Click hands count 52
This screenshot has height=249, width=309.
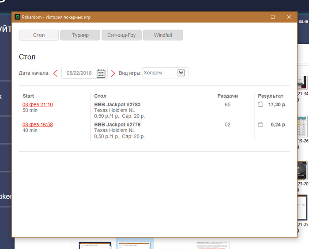pyautogui.click(x=227, y=125)
